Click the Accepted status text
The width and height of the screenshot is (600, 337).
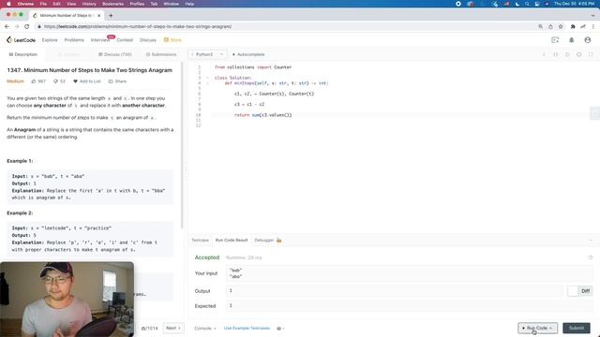click(207, 257)
